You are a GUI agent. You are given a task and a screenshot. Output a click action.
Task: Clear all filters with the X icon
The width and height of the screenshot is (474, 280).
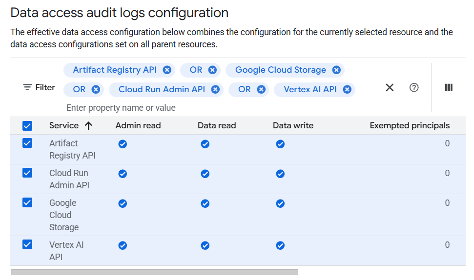click(390, 87)
